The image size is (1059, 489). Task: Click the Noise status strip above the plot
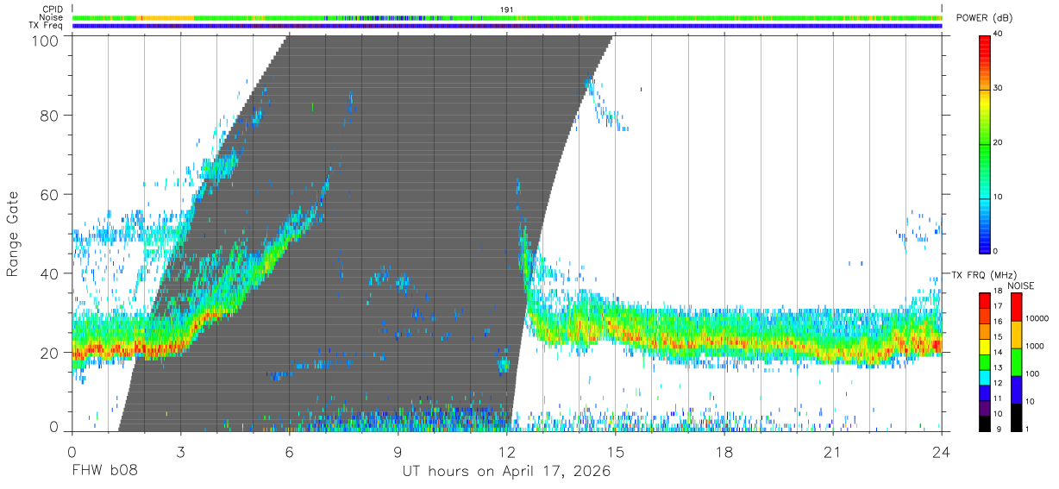[507, 17]
